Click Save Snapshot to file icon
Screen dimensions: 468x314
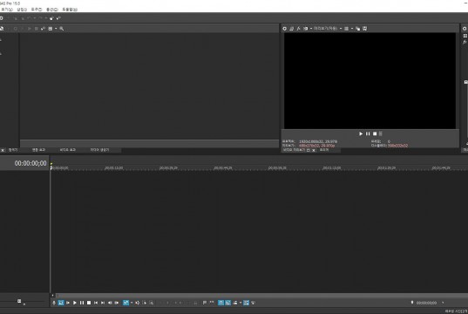tap(365, 29)
